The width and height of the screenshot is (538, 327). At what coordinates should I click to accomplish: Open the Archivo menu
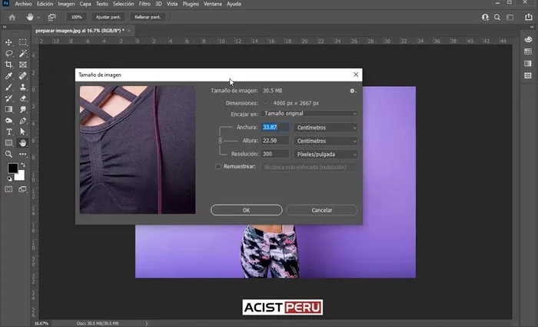pyautogui.click(x=23, y=4)
